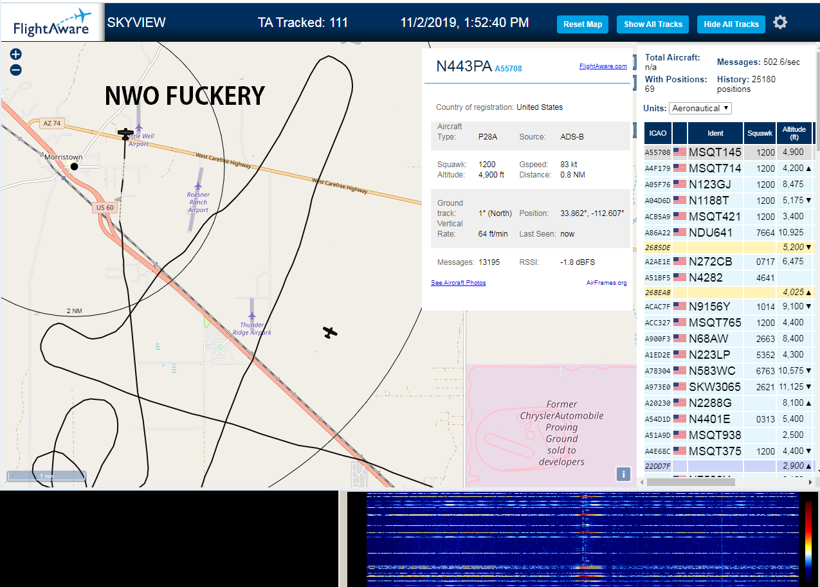Open the See Aircraft Photos link
820x587 pixels.
(x=459, y=283)
